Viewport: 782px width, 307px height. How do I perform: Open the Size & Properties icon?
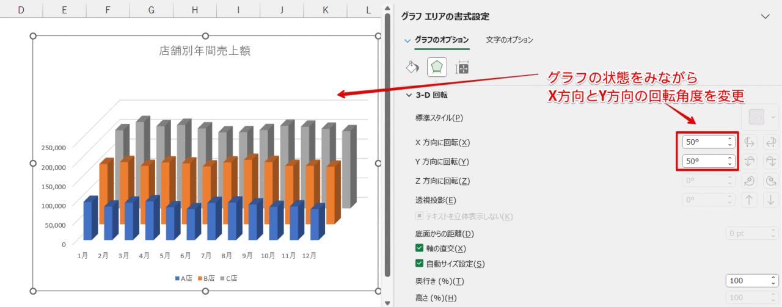coord(462,67)
